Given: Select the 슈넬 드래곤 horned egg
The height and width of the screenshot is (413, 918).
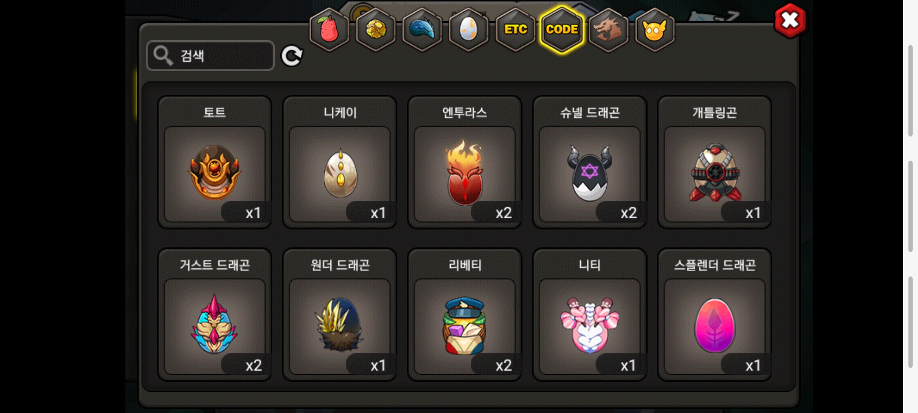Looking at the screenshot, I should [589, 162].
